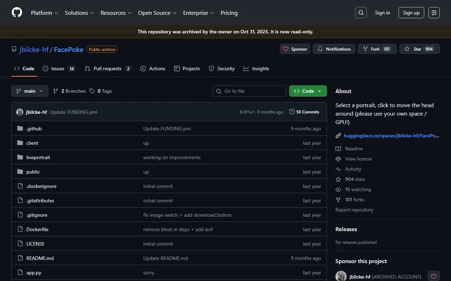Open the .github folder
451x281 pixels.
[34, 129]
